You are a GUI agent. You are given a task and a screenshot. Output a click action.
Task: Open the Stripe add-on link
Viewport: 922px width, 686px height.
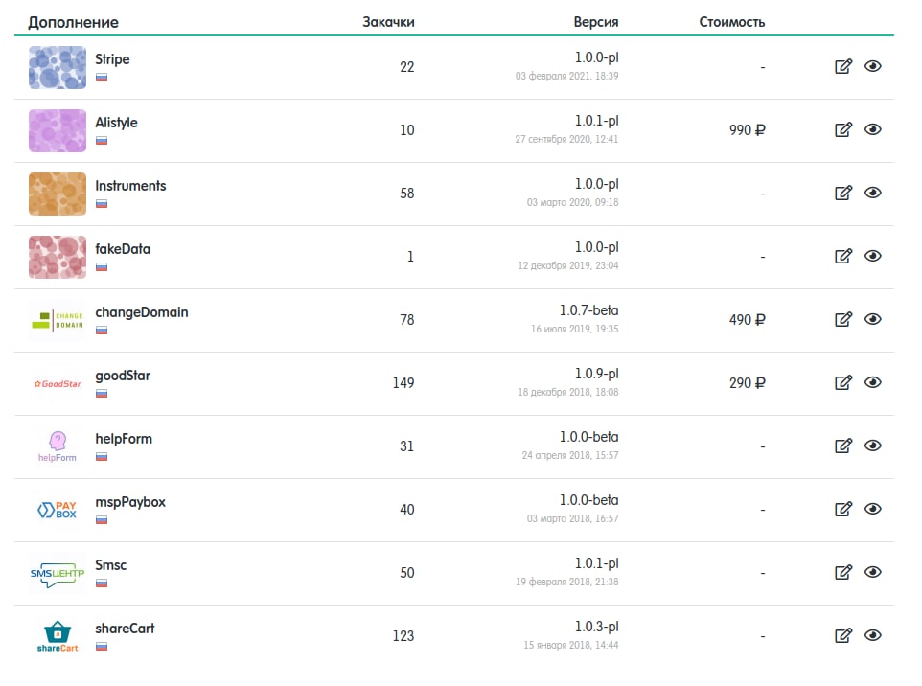click(x=112, y=59)
